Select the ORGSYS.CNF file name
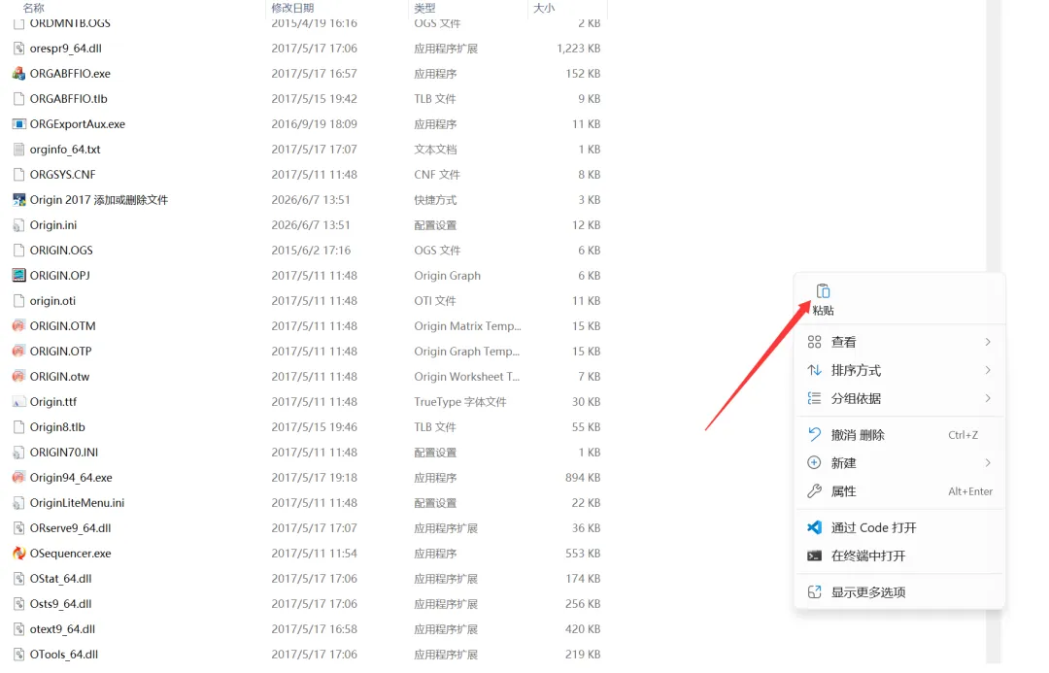This screenshot has width=1049, height=673. (62, 175)
